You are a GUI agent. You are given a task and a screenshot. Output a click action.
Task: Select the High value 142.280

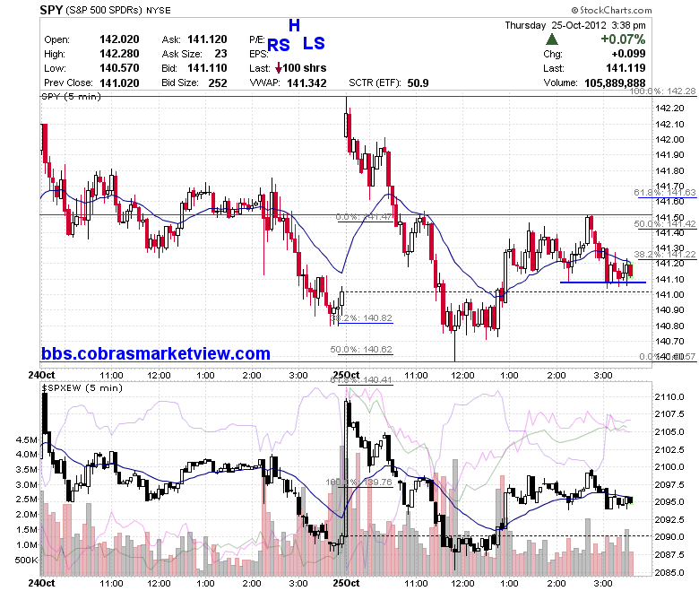[119, 54]
